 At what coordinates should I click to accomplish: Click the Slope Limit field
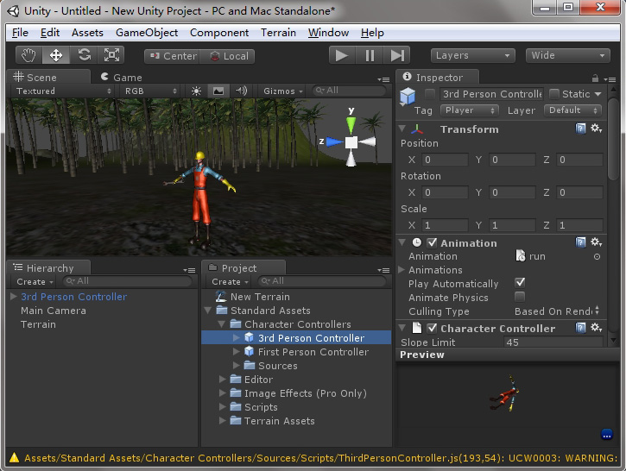[x=553, y=342]
